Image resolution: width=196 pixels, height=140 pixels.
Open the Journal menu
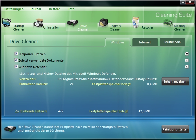coord(36,9)
